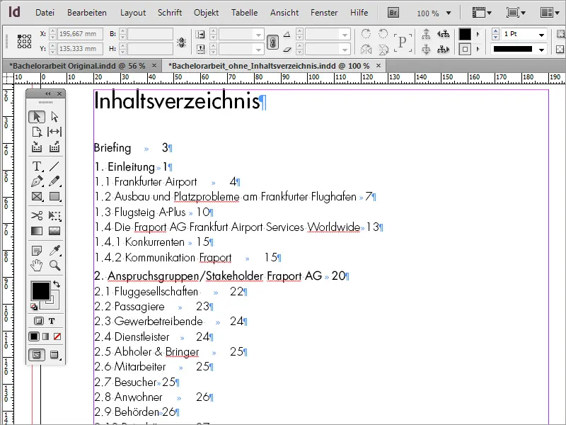Pick the Pen tool
The width and height of the screenshot is (566, 425).
point(37,181)
